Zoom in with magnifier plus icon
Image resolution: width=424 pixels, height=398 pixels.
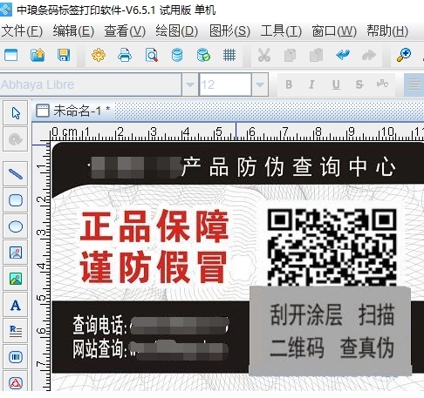point(404,55)
